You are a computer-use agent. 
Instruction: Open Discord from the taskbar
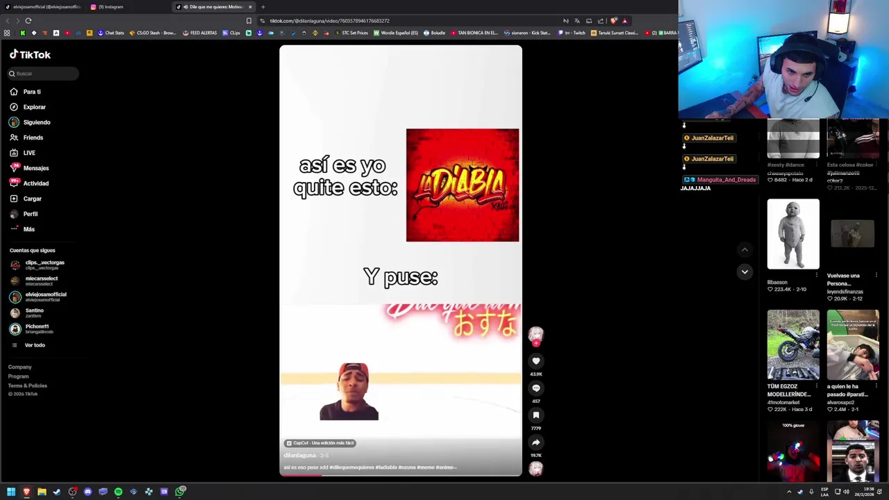point(88,492)
